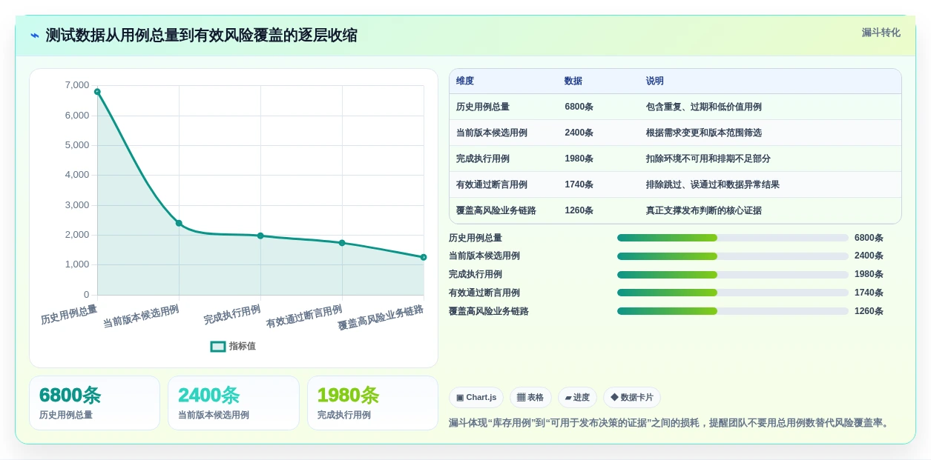Viewport: 931px width, 460px height.
Task: Select the 数据卡片 tag pill
Action: click(x=632, y=398)
